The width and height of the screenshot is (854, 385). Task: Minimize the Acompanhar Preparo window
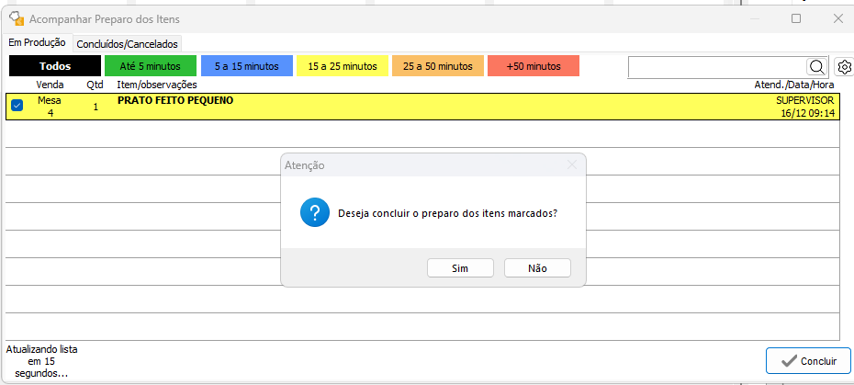point(755,18)
